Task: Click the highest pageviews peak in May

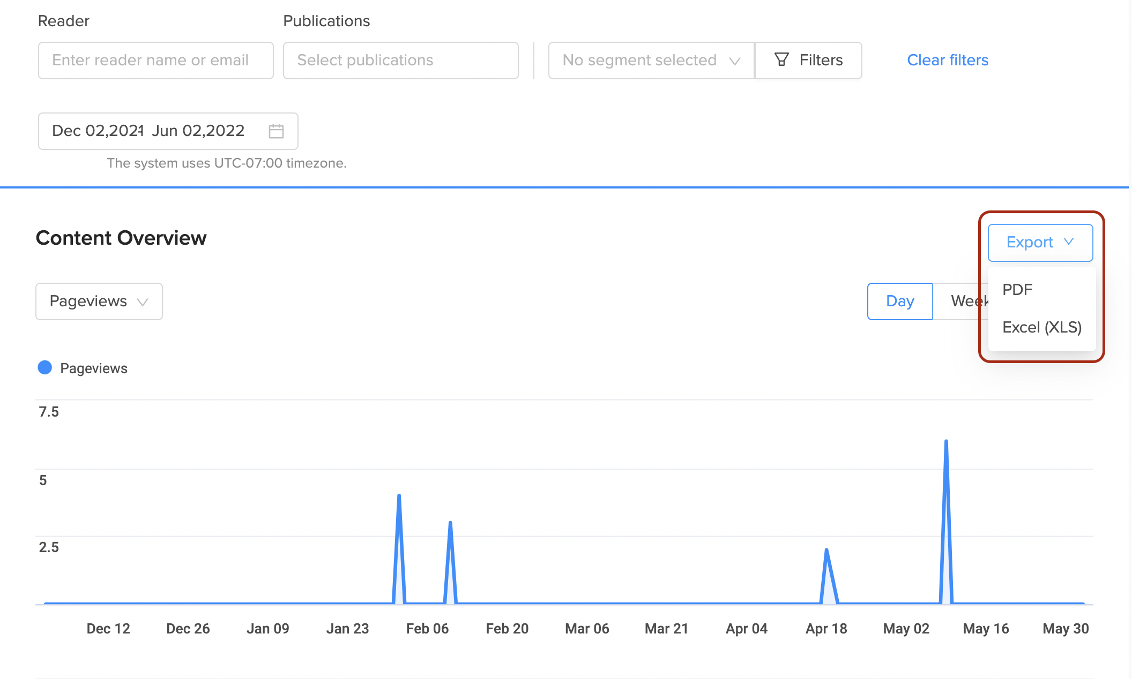Action: pyautogui.click(x=946, y=441)
